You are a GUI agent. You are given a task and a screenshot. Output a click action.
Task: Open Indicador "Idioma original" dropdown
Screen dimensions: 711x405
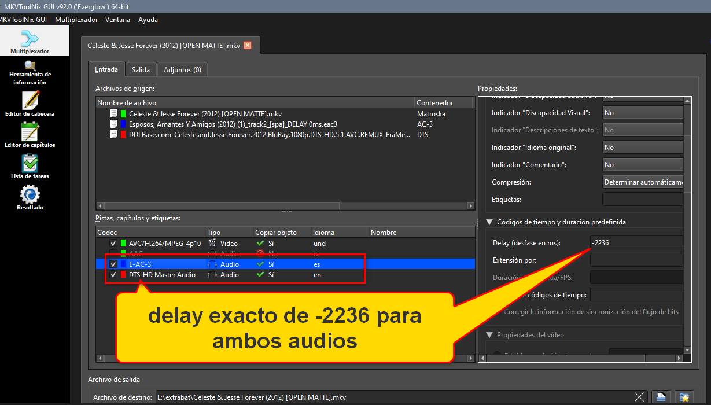[643, 148]
